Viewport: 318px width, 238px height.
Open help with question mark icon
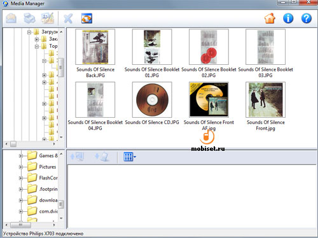pyautogui.click(x=307, y=18)
